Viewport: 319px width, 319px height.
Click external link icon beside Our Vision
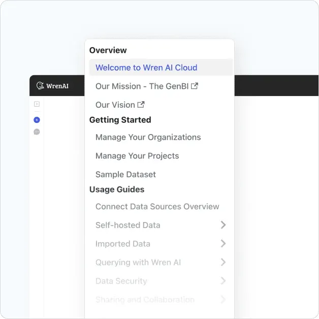click(141, 105)
